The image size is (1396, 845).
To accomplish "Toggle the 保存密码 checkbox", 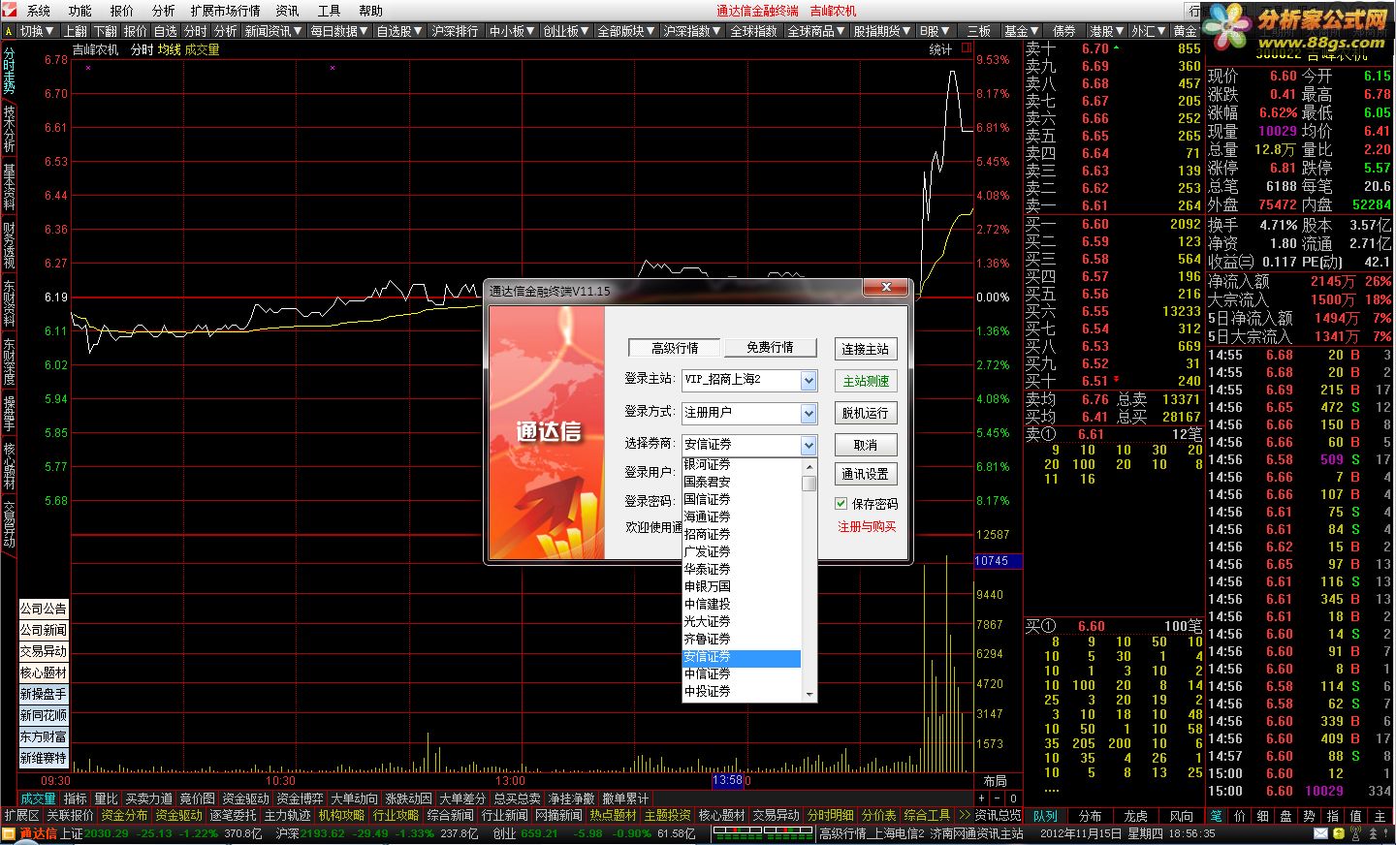I will (x=841, y=504).
